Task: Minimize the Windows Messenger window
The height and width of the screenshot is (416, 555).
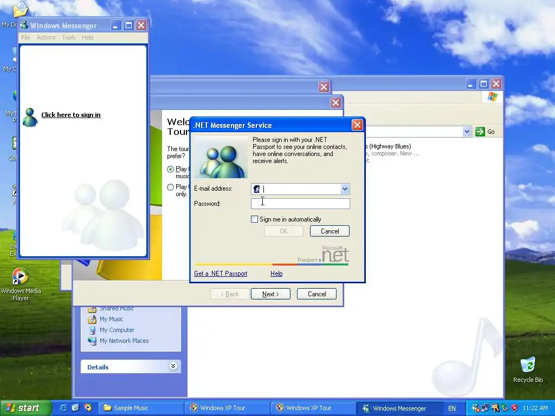Action: pos(116,25)
